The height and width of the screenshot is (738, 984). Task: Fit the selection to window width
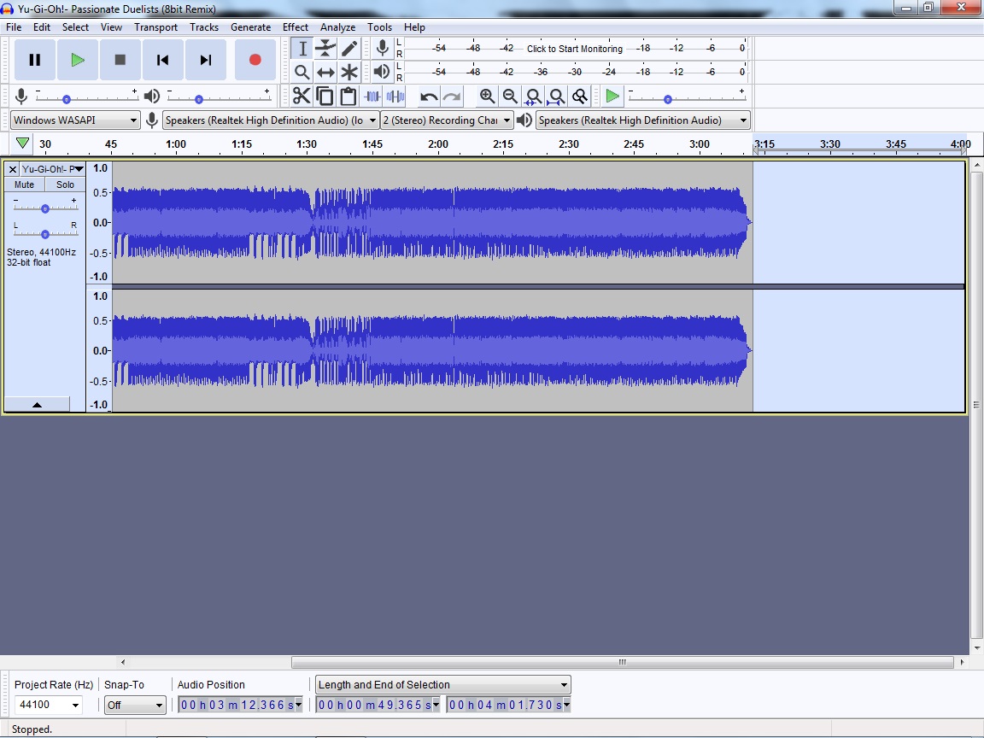click(533, 96)
